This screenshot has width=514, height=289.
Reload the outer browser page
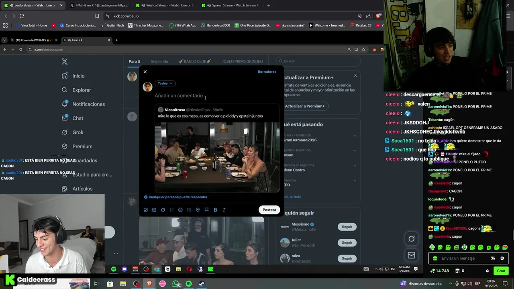22,16
